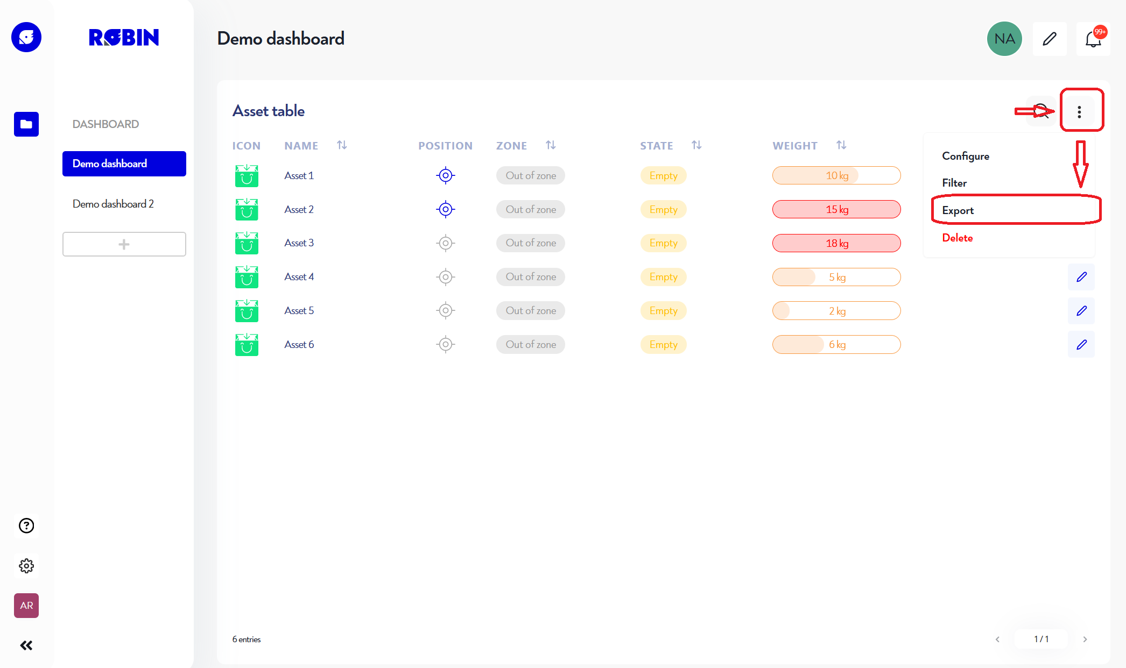The image size is (1126, 668).
Task: Click the 2 kg weight bar
Action: point(836,311)
